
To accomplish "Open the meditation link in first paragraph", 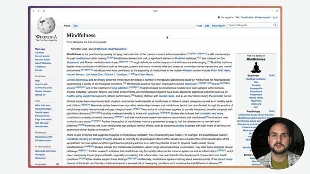I will coord(82,58).
